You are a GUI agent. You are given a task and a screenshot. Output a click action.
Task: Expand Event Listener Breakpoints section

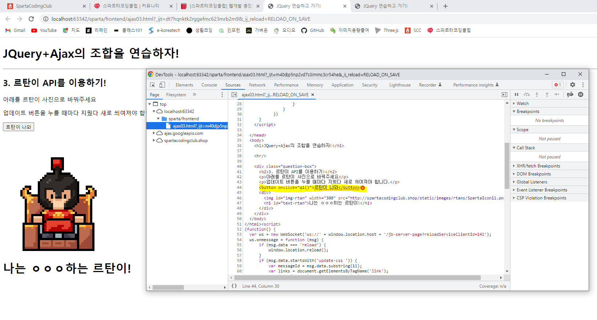549,190
